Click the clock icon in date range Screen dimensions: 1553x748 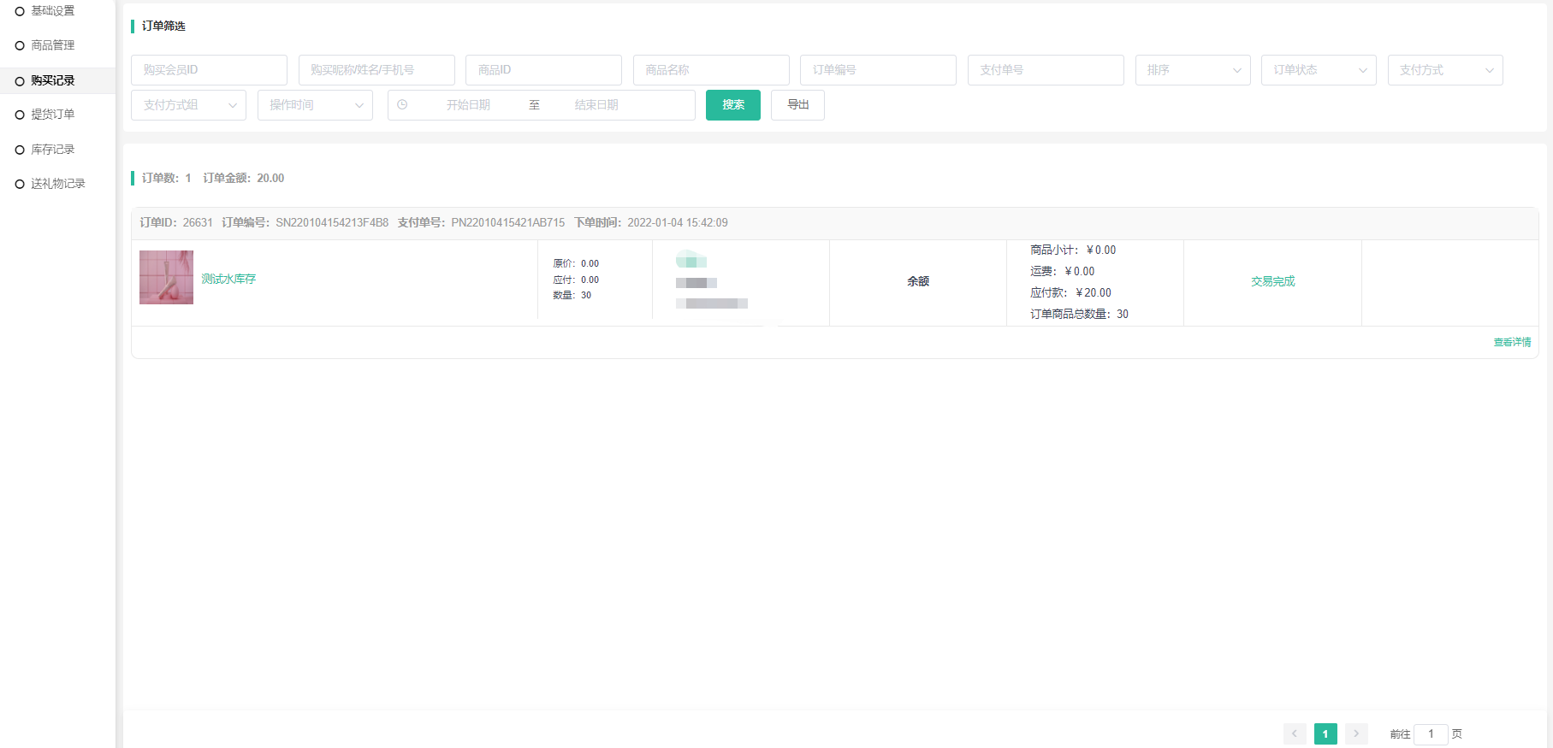[x=402, y=105]
